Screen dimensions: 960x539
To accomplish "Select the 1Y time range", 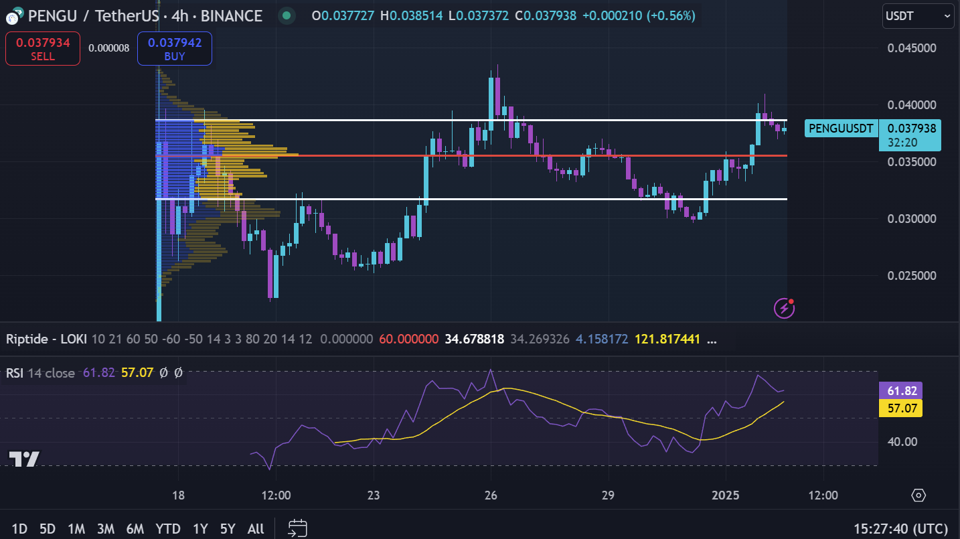I will pyautogui.click(x=200, y=529).
